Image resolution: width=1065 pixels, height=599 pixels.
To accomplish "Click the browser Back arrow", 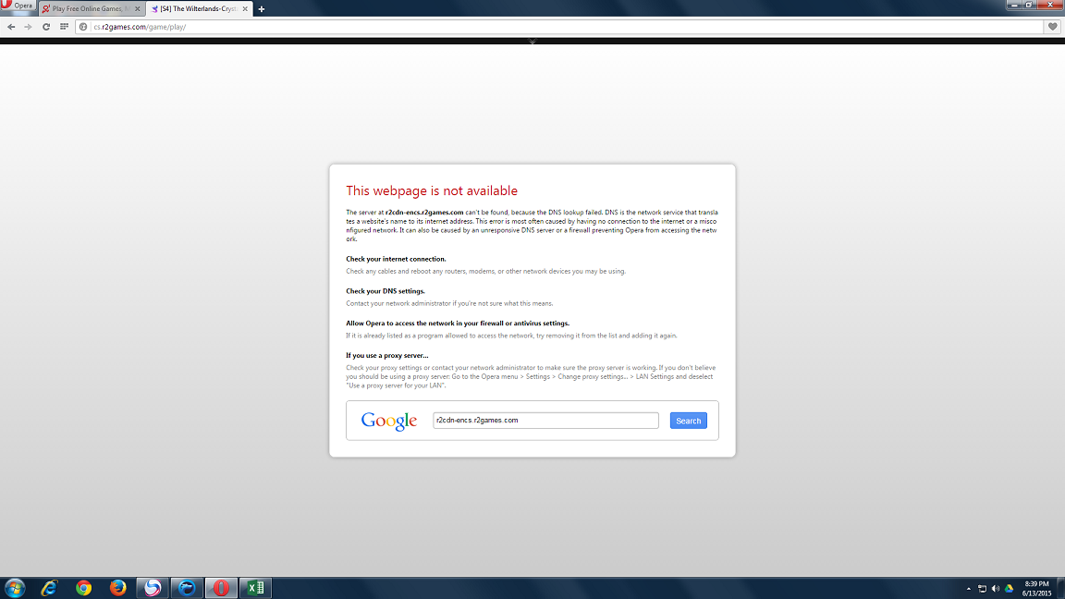I will [11, 27].
